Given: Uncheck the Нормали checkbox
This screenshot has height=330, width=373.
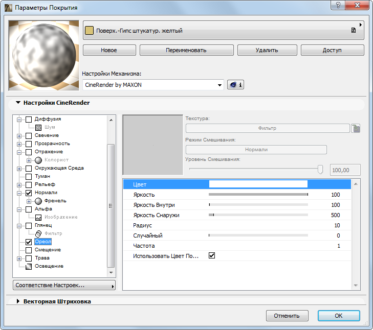Looking at the screenshot, I should [x=29, y=193].
